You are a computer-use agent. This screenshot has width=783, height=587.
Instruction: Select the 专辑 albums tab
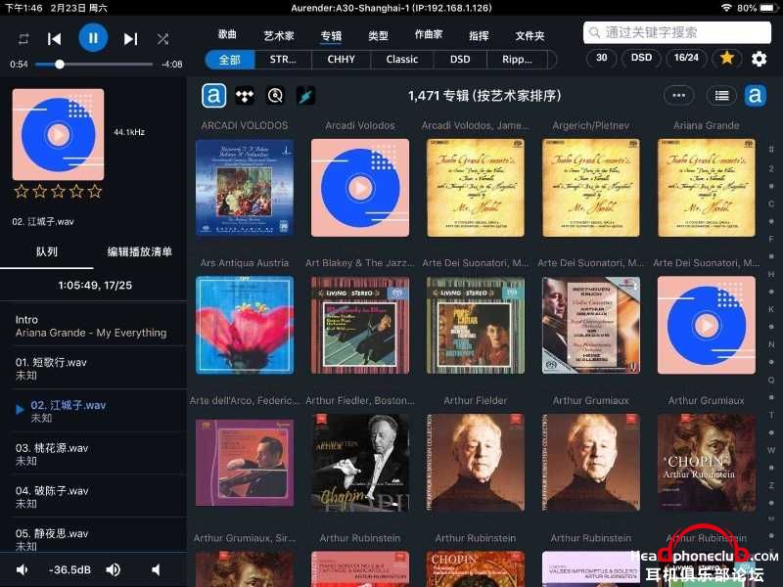pyautogui.click(x=331, y=35)
